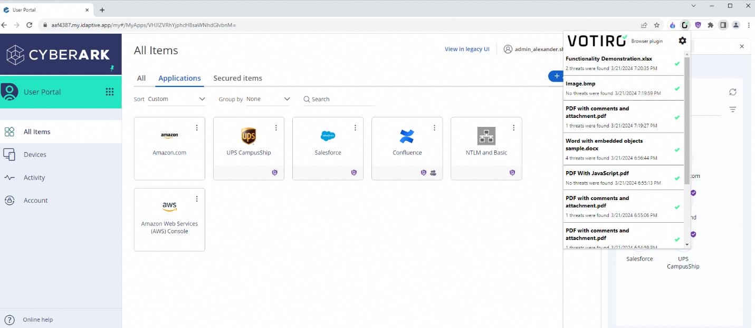Expand the Sort Custom dropdown

(x=176, y=99)
